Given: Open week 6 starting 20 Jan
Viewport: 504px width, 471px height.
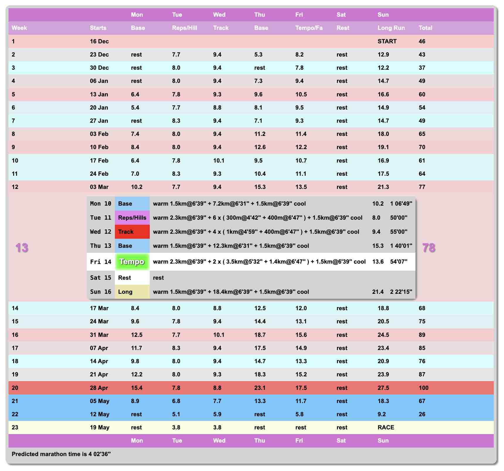Looking at the screenshot, I should pos(251,107).
